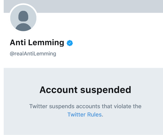Click the blue verified badge
This screenshot has height=135, width=163.
click(70, 43)
